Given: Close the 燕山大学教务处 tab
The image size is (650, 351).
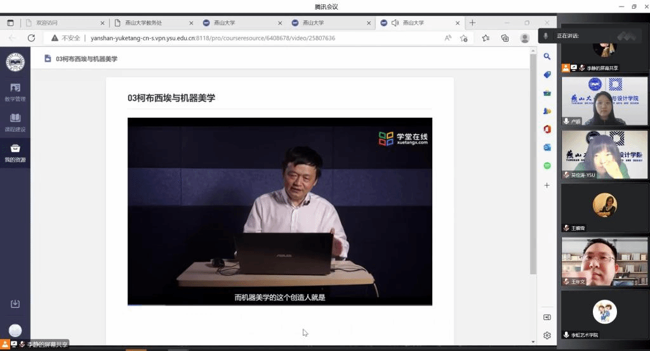Looking at the screenshot, I should (191, 23).
